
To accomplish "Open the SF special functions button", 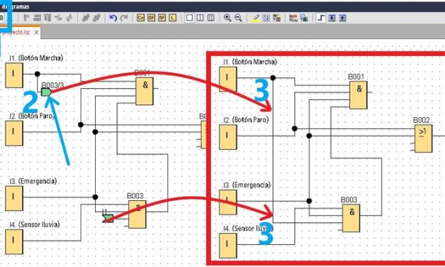I will [162, 18].
